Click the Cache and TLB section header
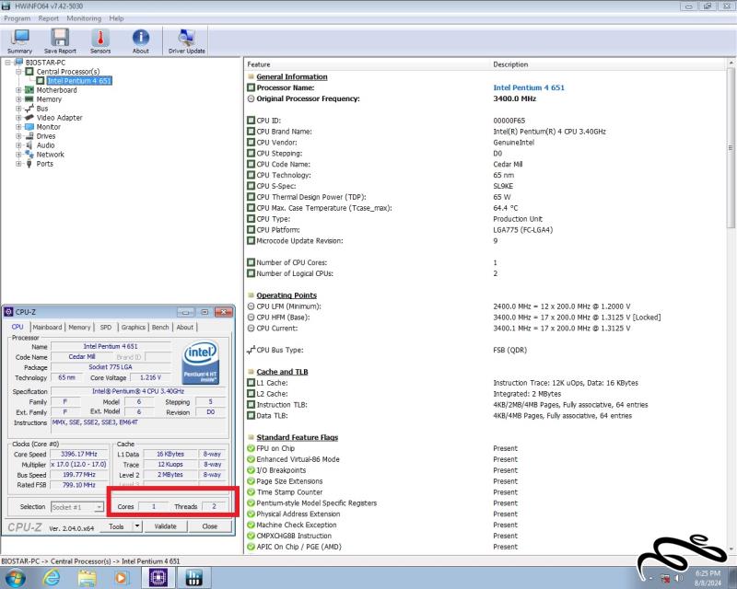The width and height of the screenshot is (737, 589). click(282, 372)
